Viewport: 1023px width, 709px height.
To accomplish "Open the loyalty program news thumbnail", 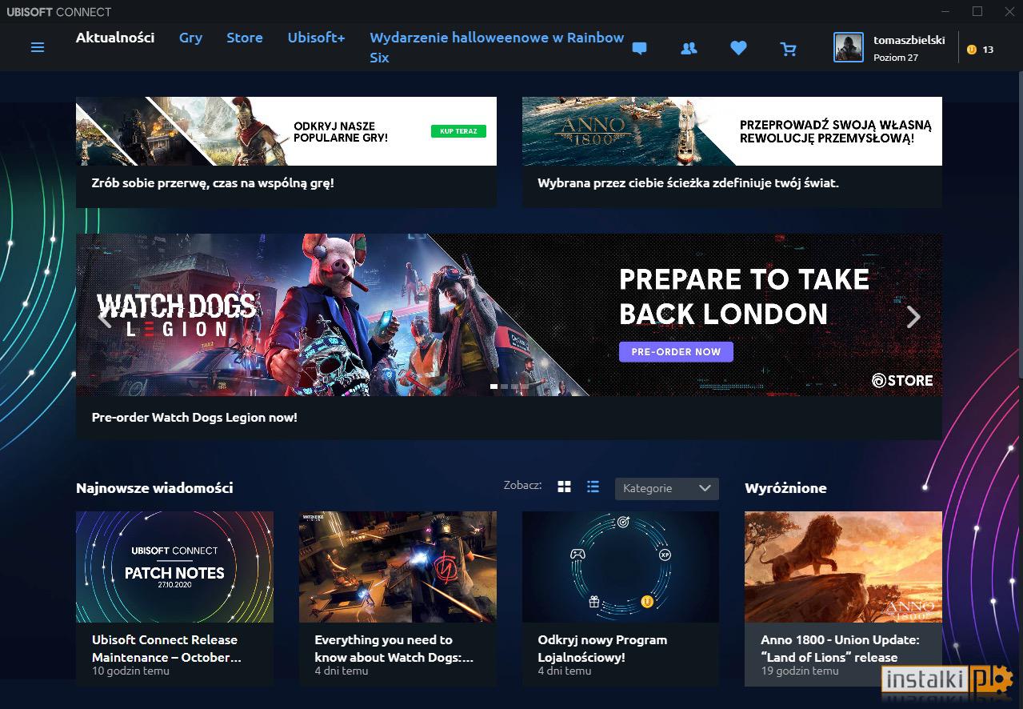I will point(621,567).
